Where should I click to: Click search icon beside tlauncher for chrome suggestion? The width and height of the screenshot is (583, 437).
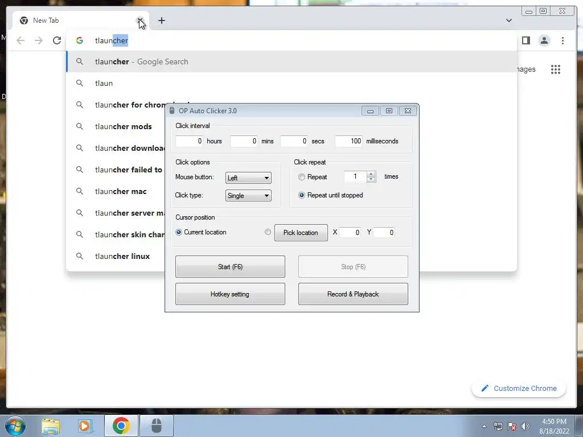coord(80,105)
